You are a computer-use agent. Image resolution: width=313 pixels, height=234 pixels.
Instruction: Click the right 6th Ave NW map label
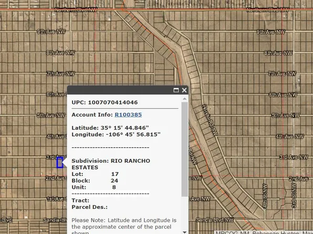click(283, 94)
